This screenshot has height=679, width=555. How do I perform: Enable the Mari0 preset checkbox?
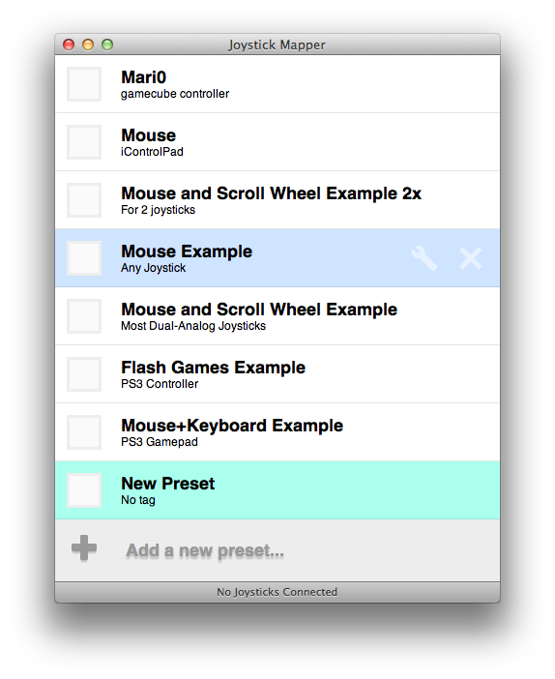(x=84, y=84)
